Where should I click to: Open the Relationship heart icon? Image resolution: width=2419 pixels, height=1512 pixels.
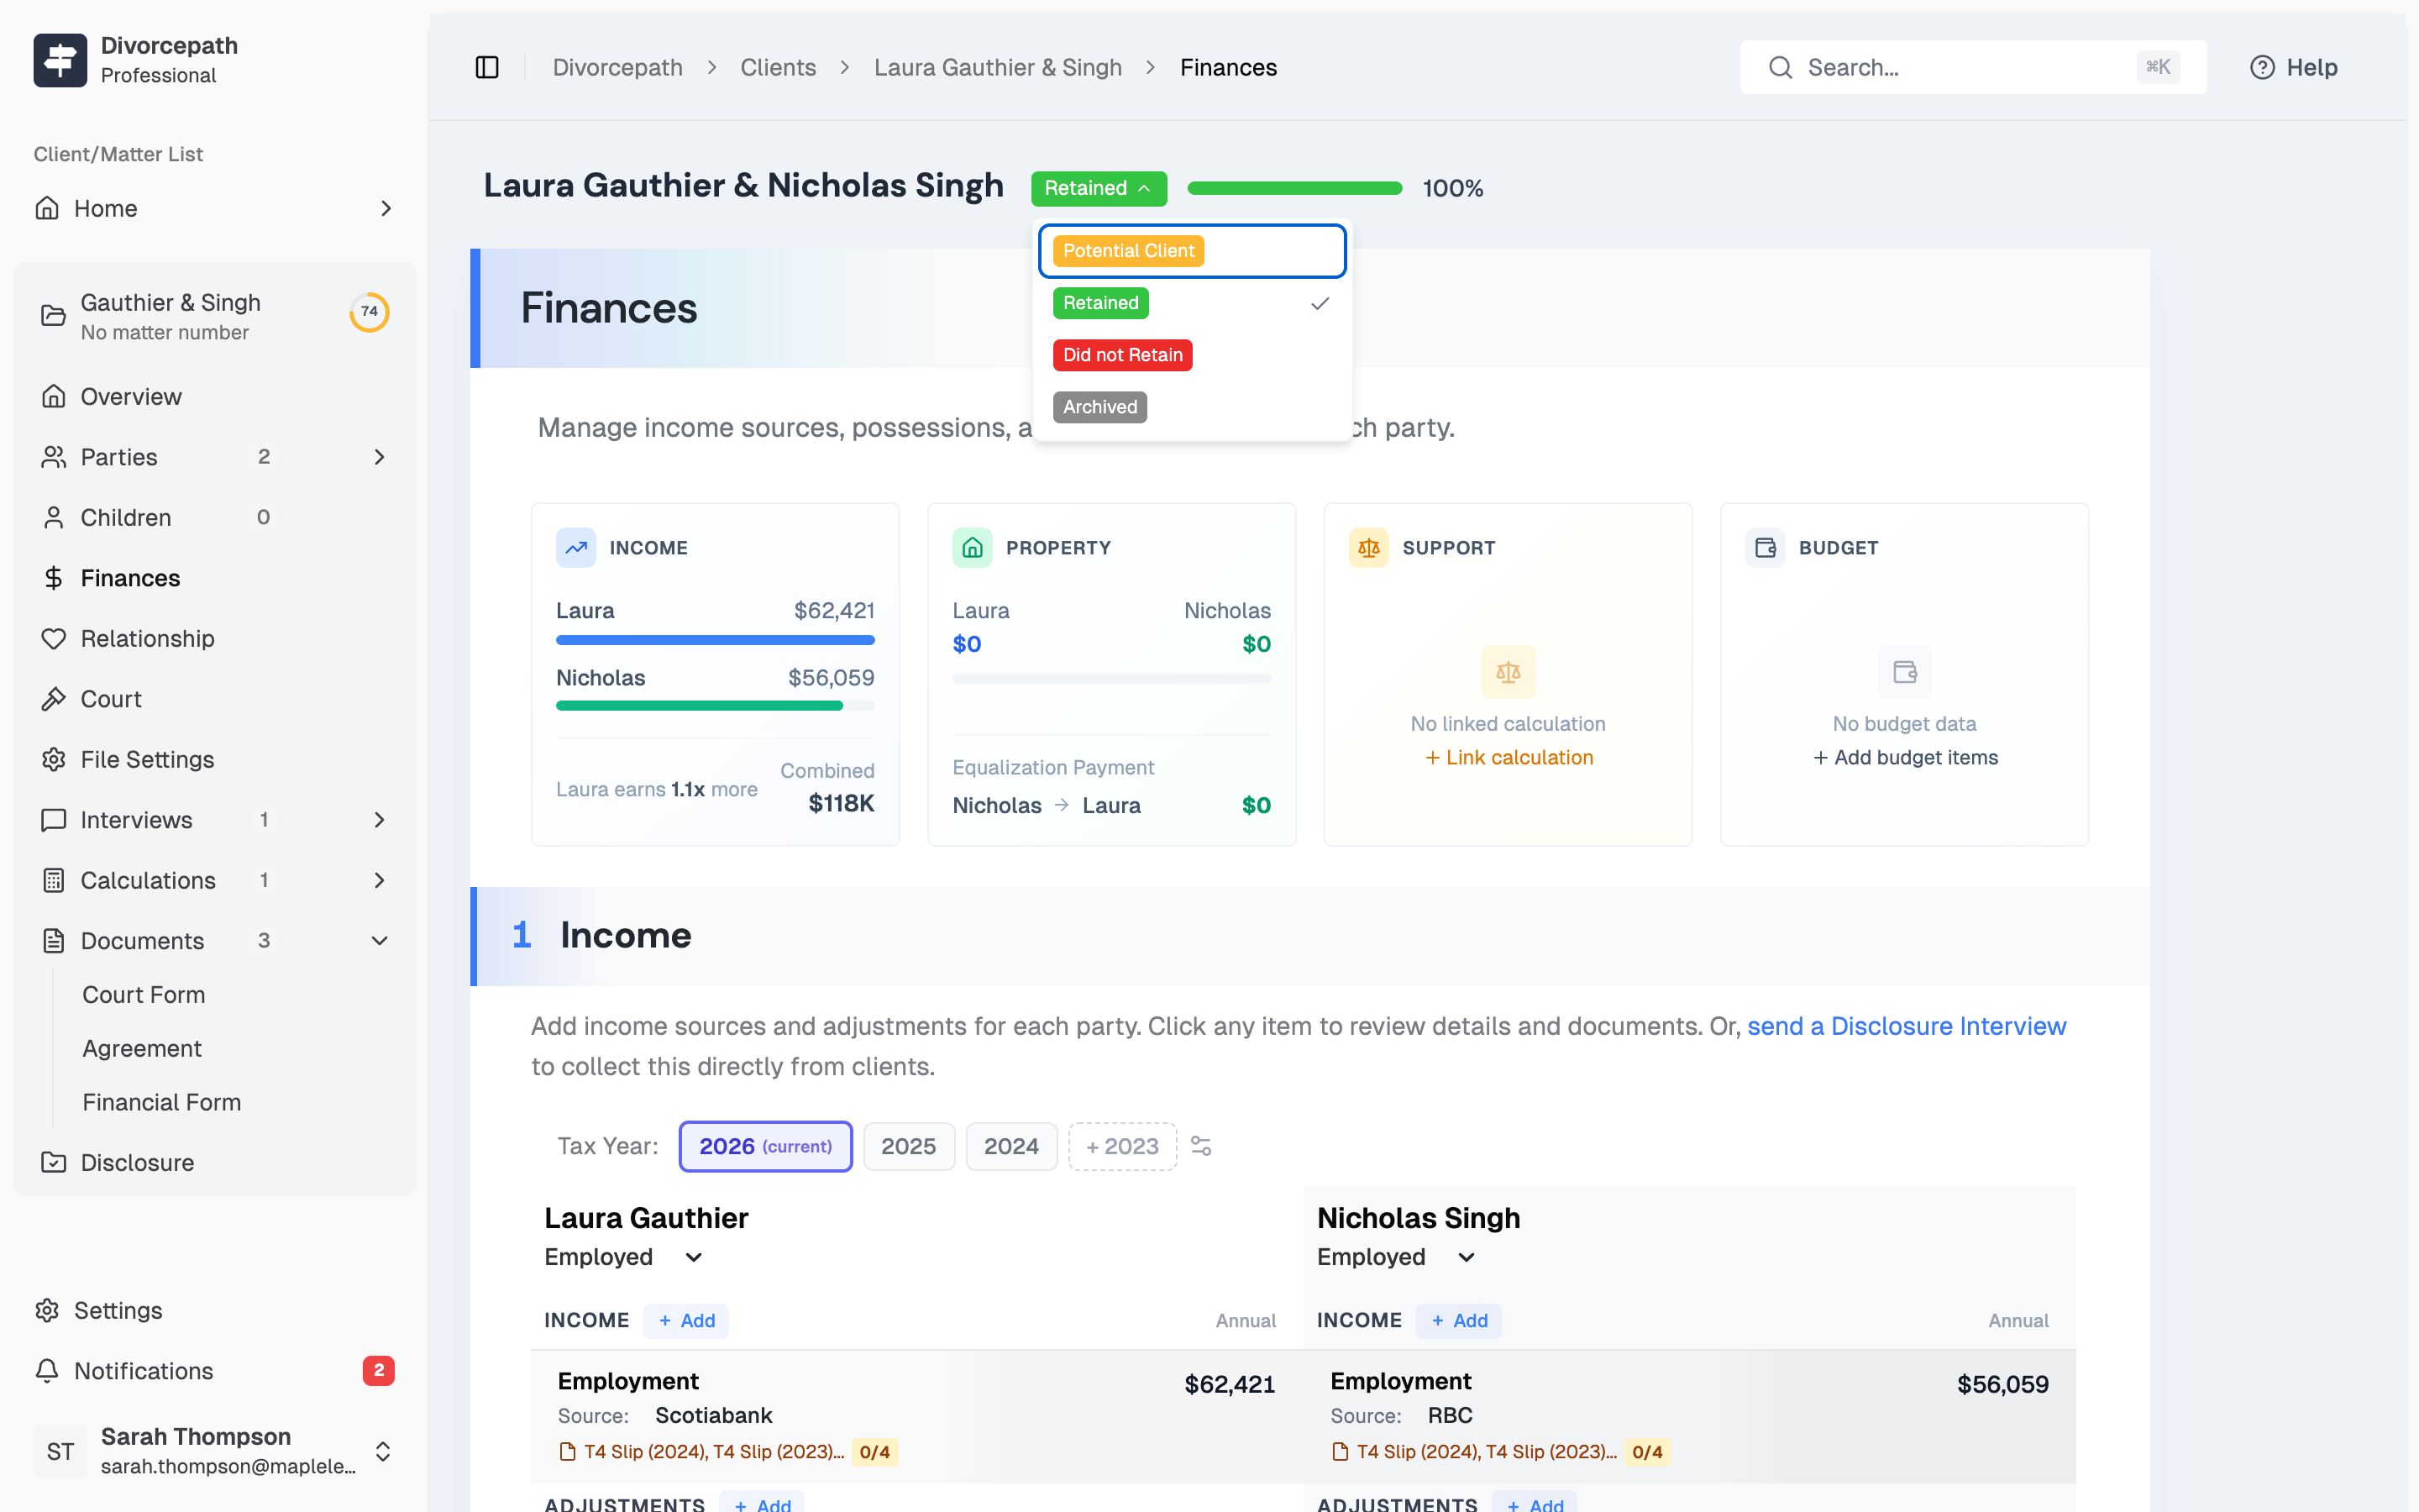click(x=53, y=638)
